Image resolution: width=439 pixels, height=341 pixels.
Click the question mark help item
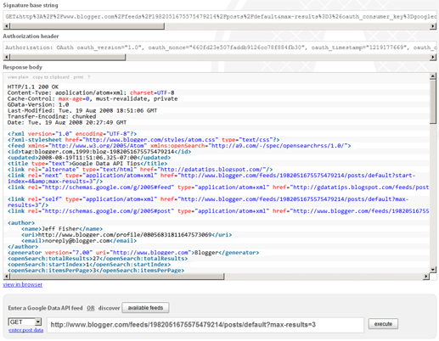(x=88, y=77)
